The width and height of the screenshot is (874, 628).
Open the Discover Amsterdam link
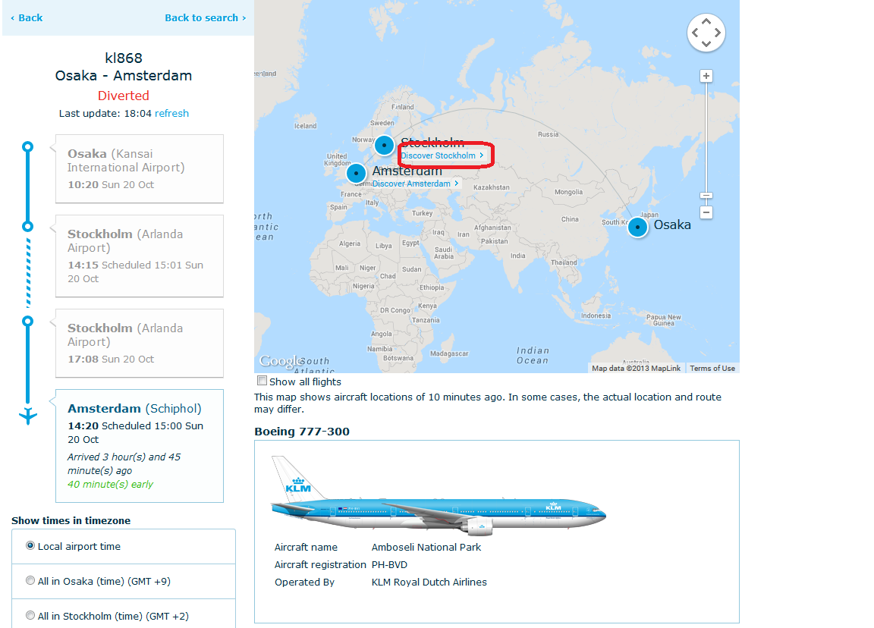pos(414,184)
